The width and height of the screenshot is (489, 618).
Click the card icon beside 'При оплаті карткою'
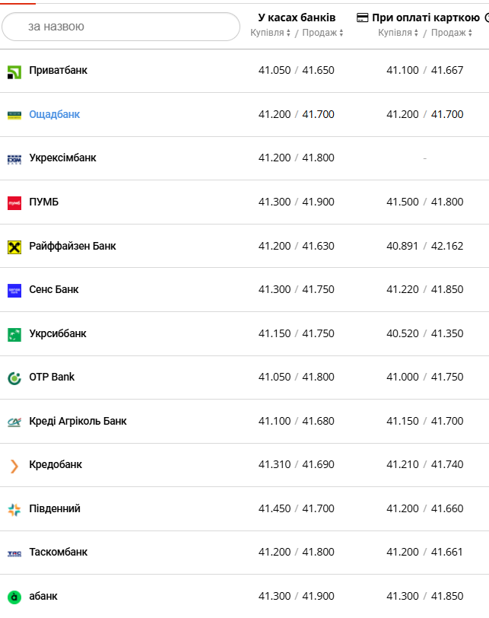[363, 17]
